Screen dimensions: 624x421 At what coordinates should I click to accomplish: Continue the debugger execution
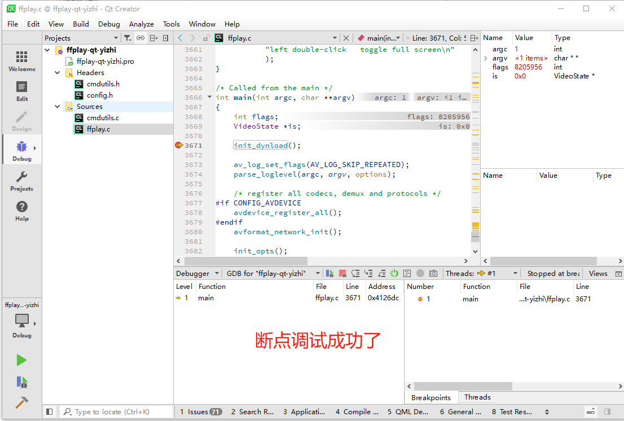coord(330,273)
